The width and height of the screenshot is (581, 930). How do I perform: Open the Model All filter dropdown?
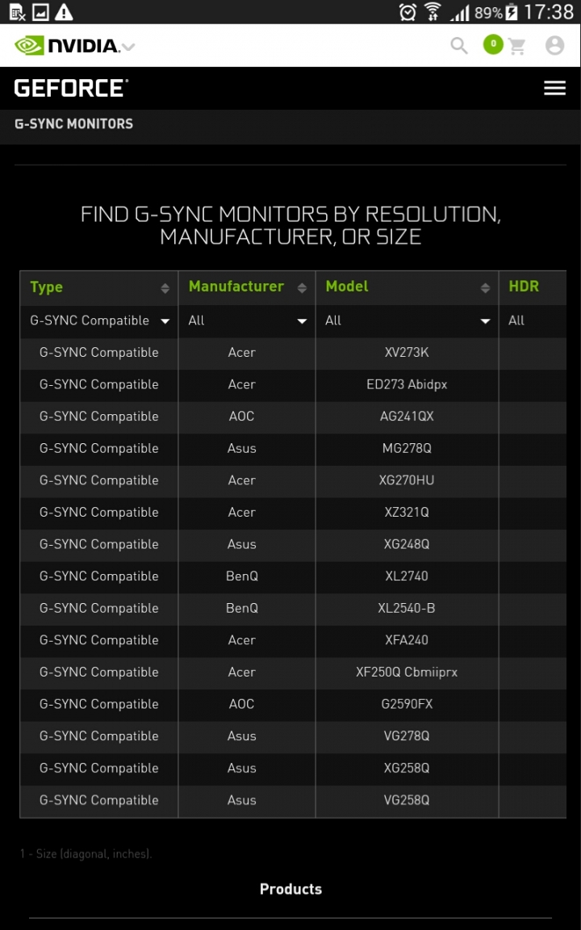(408, 320)
